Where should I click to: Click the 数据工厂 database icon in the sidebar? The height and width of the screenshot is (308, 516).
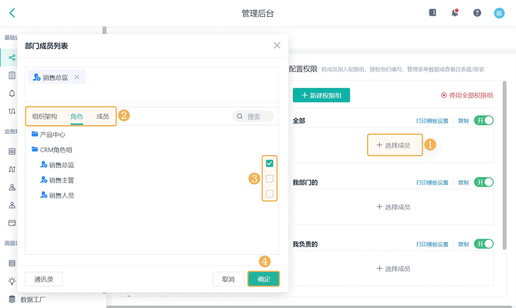[11, 299]
